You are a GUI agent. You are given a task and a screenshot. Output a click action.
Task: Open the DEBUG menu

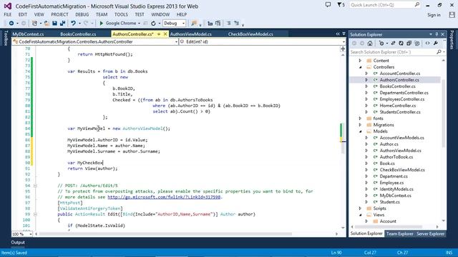click(82, 14)
